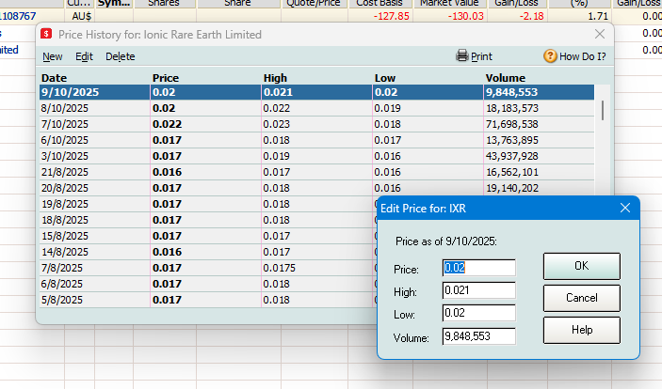
Task: Open the How Do I? help icon
Action: tap(550, 55)
